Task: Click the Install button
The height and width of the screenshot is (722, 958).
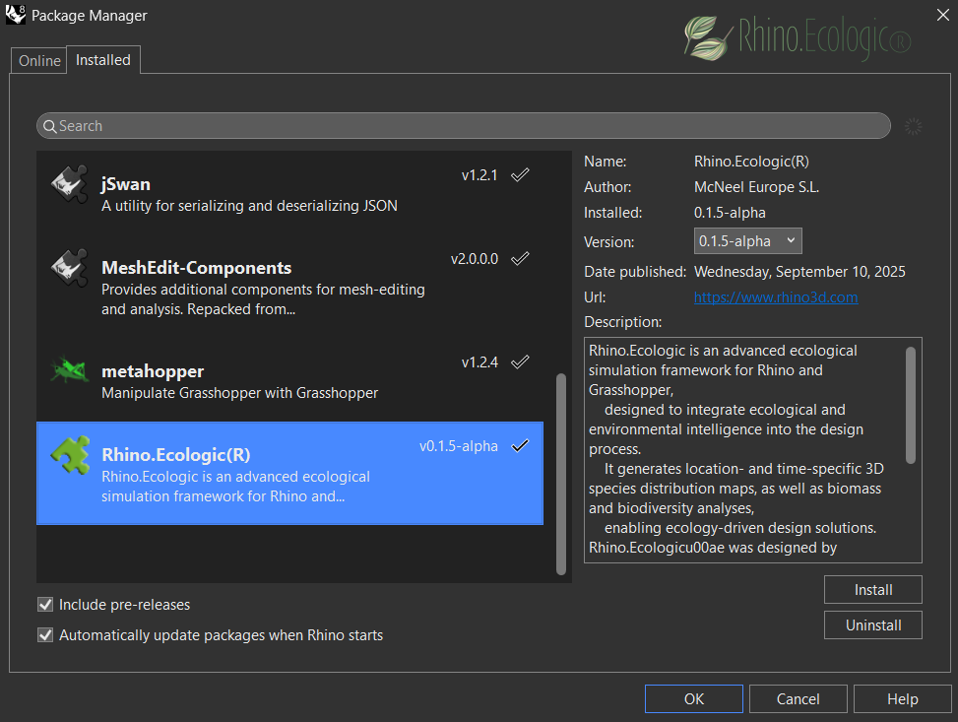Action: (x=873, y=590)
